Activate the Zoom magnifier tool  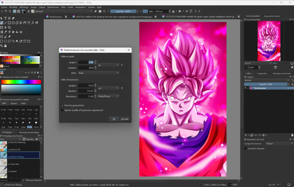click(x=2, y=46)
